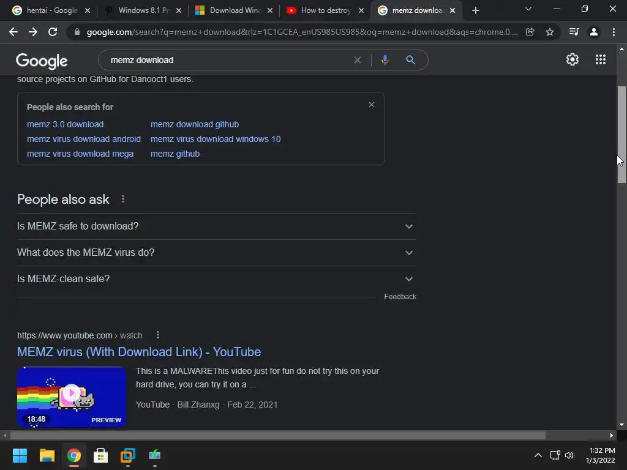Click scroll-down arrow of vertical scrollbar
The image size is (627, 470).
(x=621, y=425)
